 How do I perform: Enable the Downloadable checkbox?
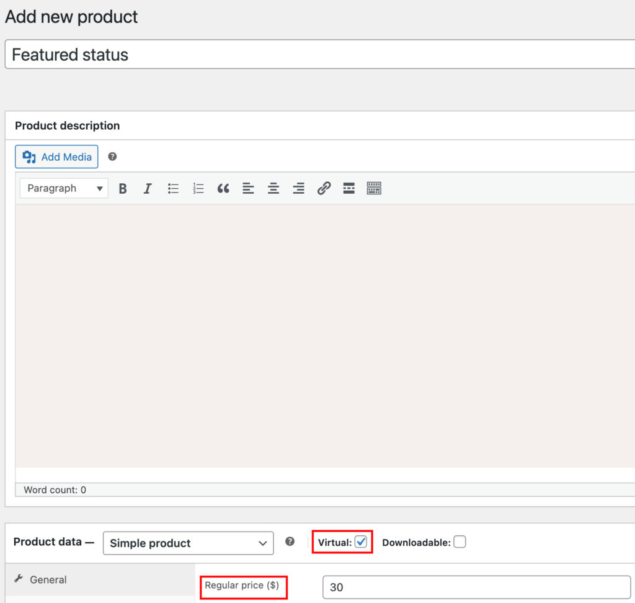pos(460,542)
